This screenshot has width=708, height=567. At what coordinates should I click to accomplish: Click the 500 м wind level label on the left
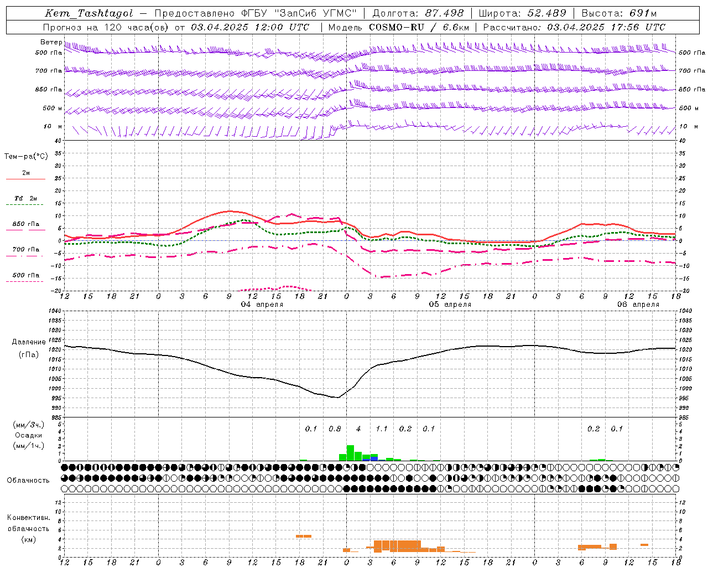[53, 109]
